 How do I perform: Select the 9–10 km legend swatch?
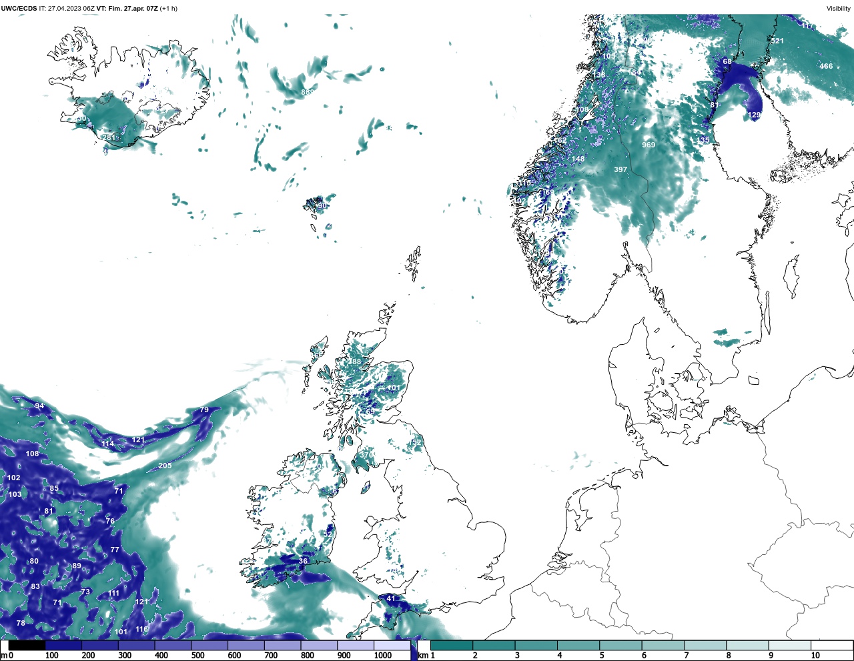tap(790, 646)
